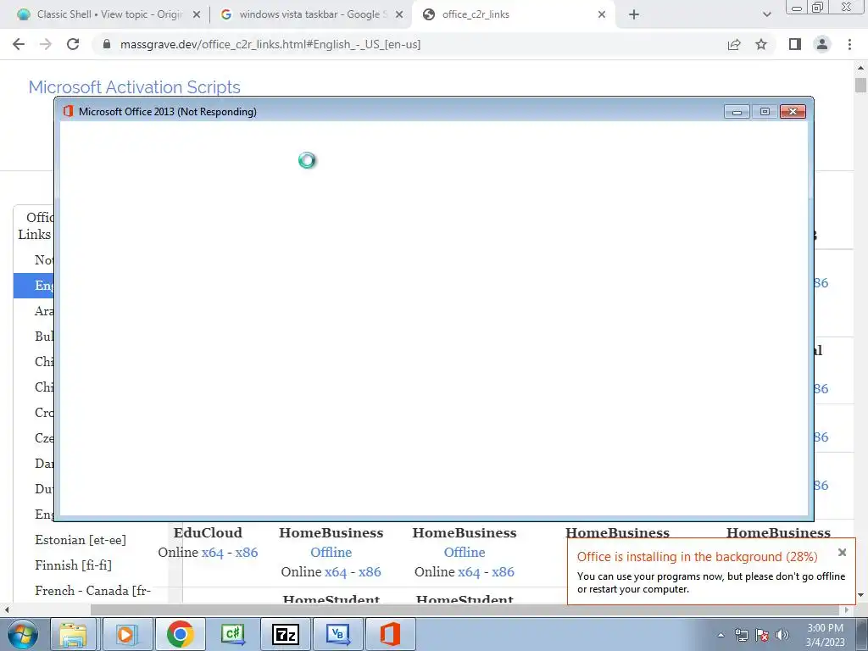Click Microsoft Office 2013 title bar icon
This screenshot has width=868, height=651.
click(x=68, y=111)
